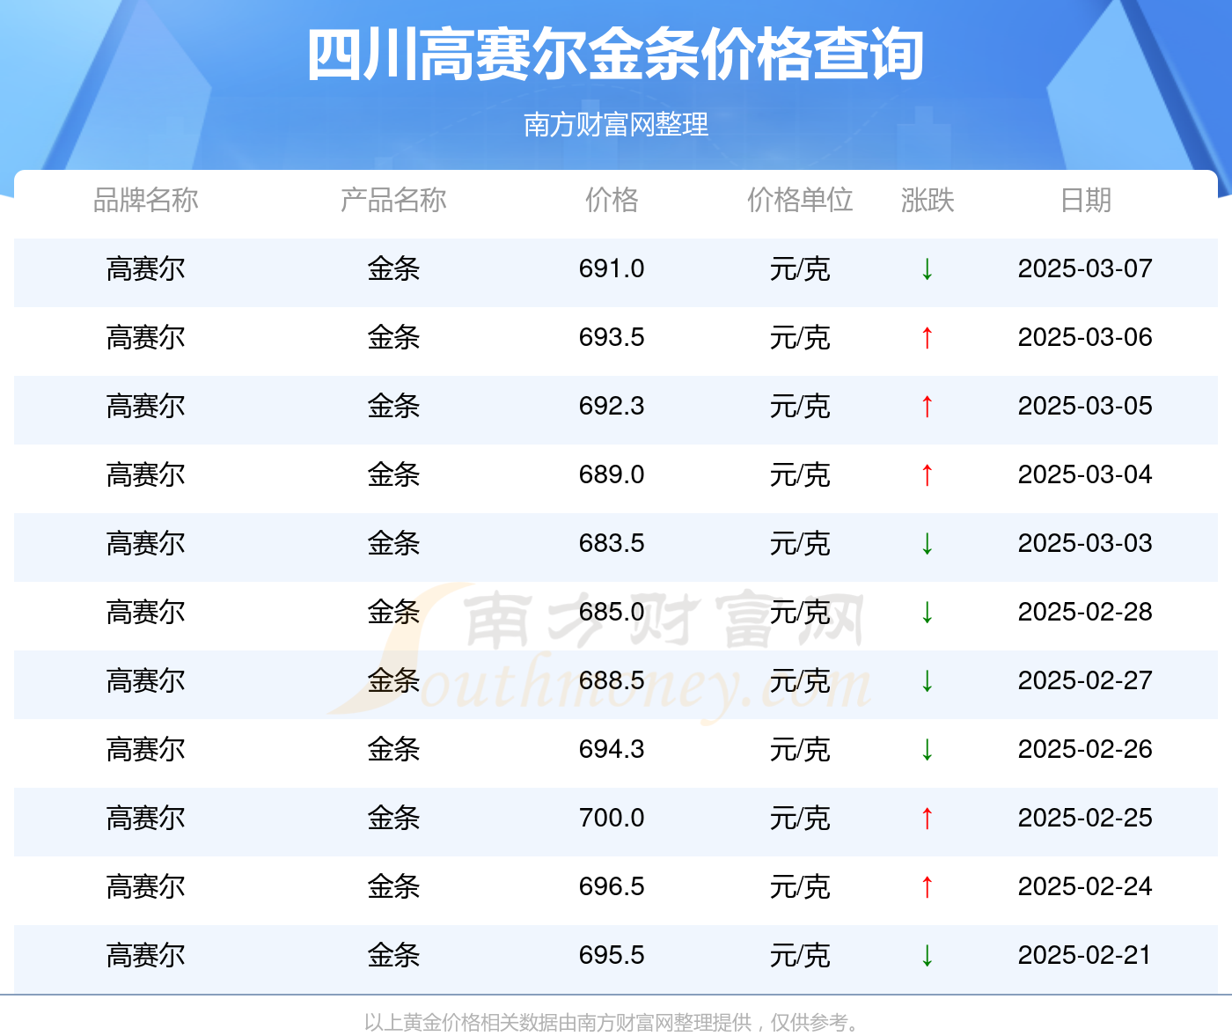
Task: Click 金条 in the 2025-03-06 row
Action: click(393, 337)
